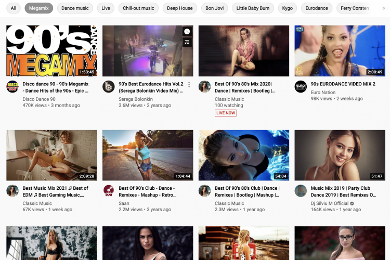Select the Deep House filter chip

click(x=180, y=8)
